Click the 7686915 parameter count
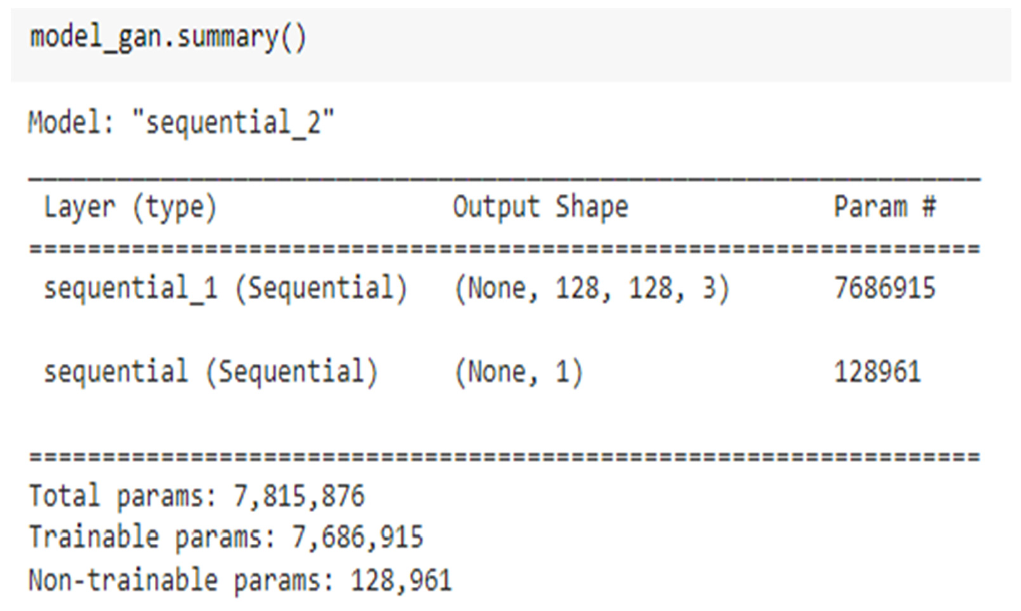The image size is (1021, 611). coord(885,288)
